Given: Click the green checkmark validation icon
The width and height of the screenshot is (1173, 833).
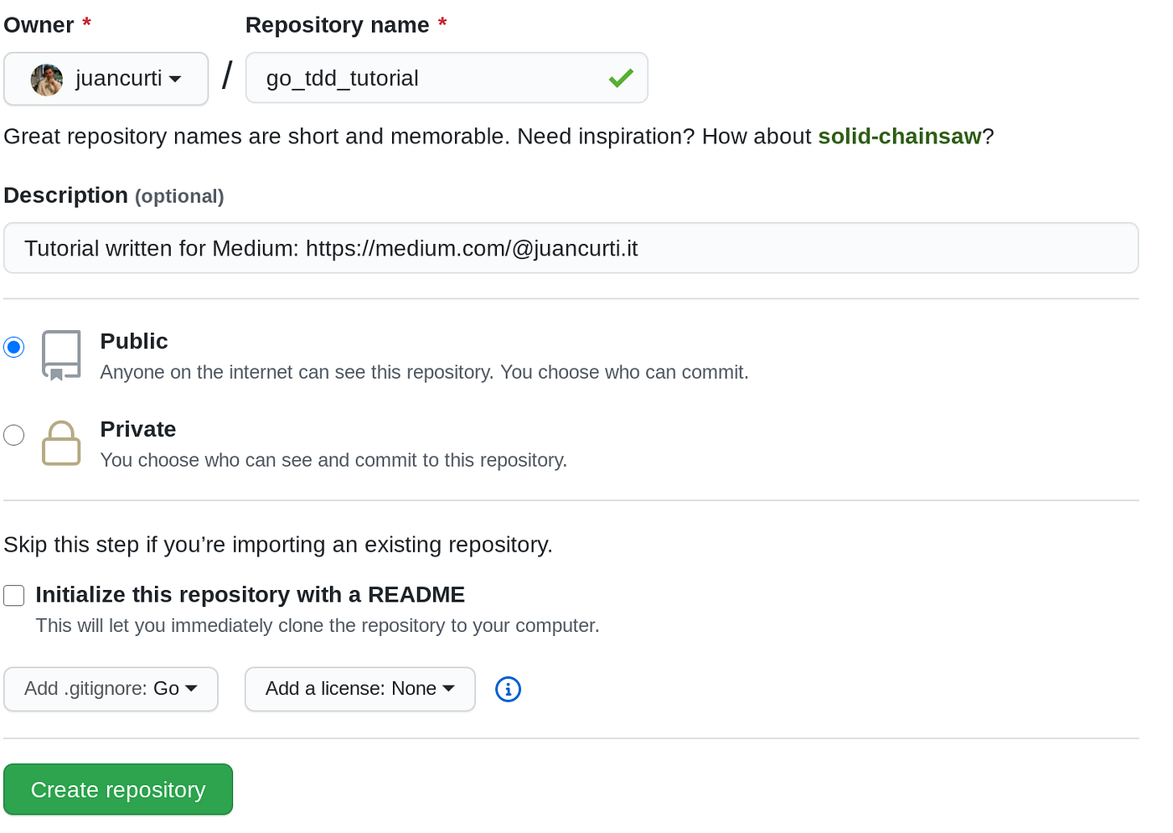Looking at the screenshot, I should (x=621, y=79).
